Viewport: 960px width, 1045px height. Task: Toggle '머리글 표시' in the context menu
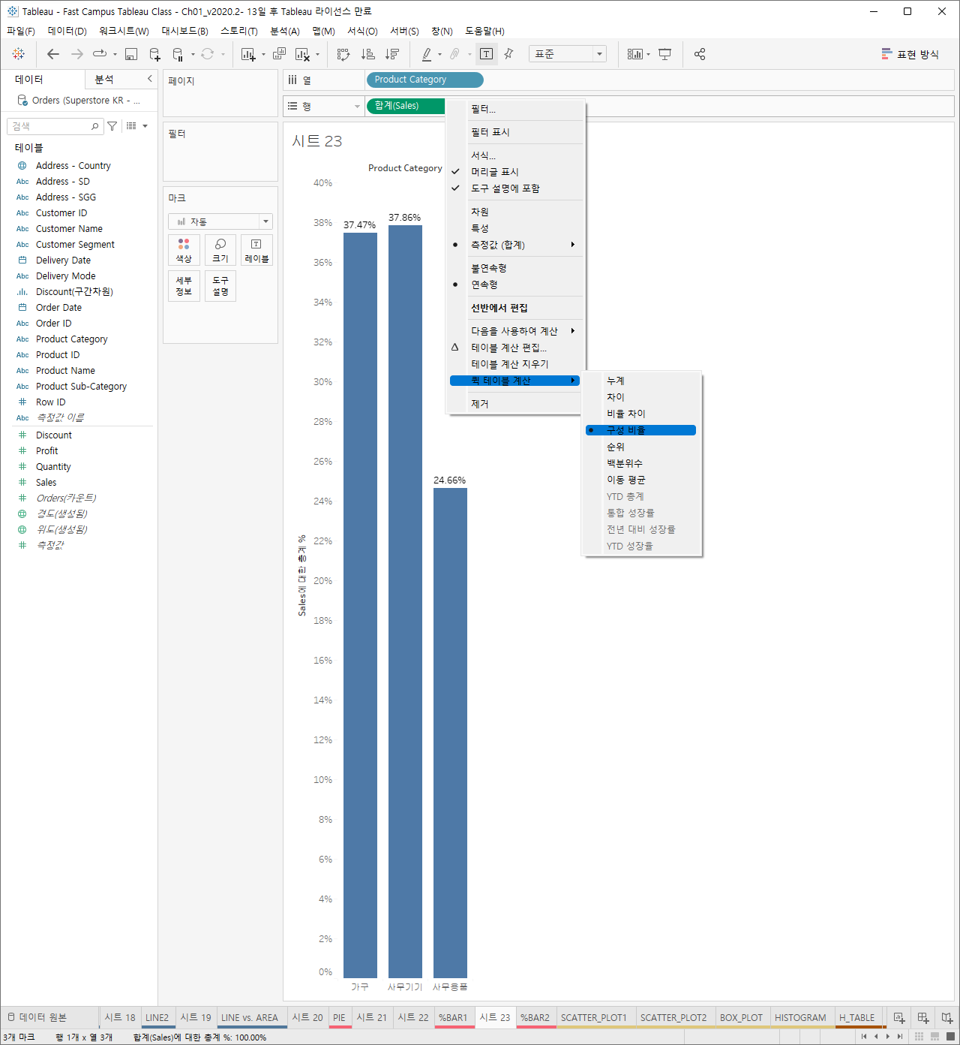(514, 172)
